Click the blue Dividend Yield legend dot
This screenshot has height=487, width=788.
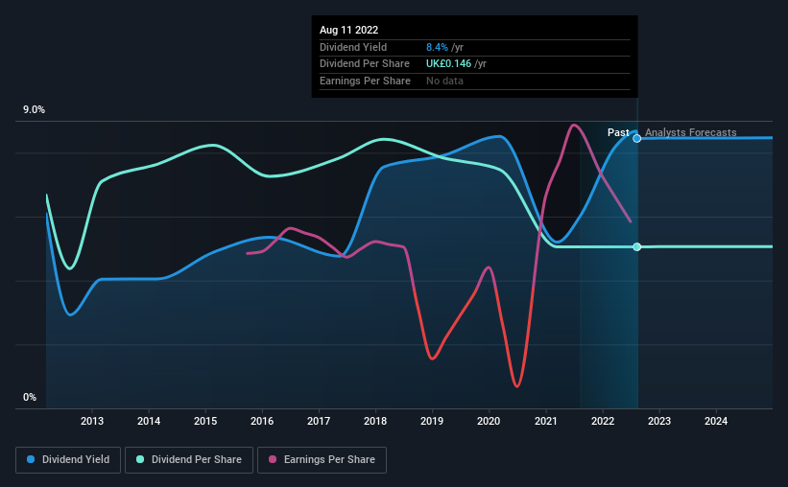31,459
